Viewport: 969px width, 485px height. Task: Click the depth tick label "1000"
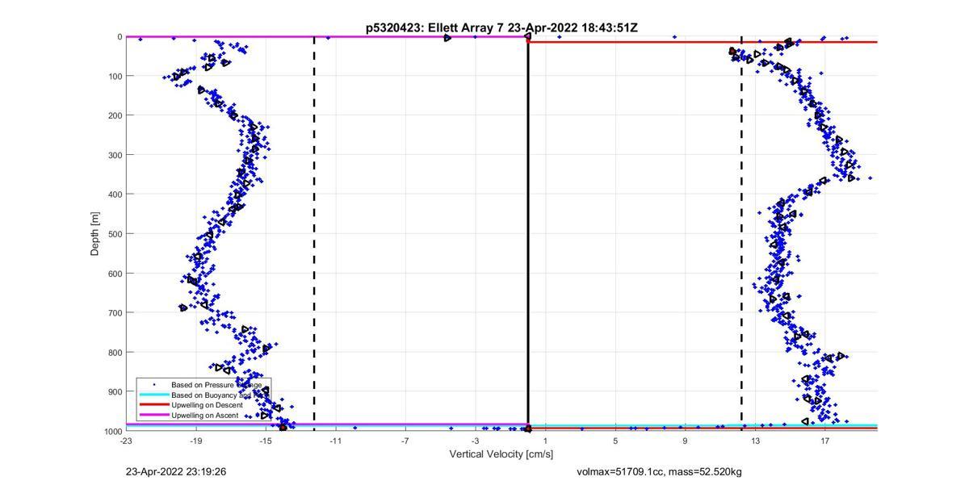tap(112, 432)
